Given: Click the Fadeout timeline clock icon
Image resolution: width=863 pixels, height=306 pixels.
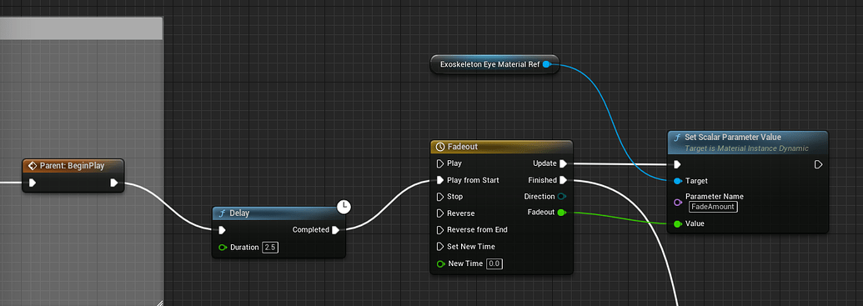Looking at the screenshot, I should pyautogui.click(x=439, y=147).
